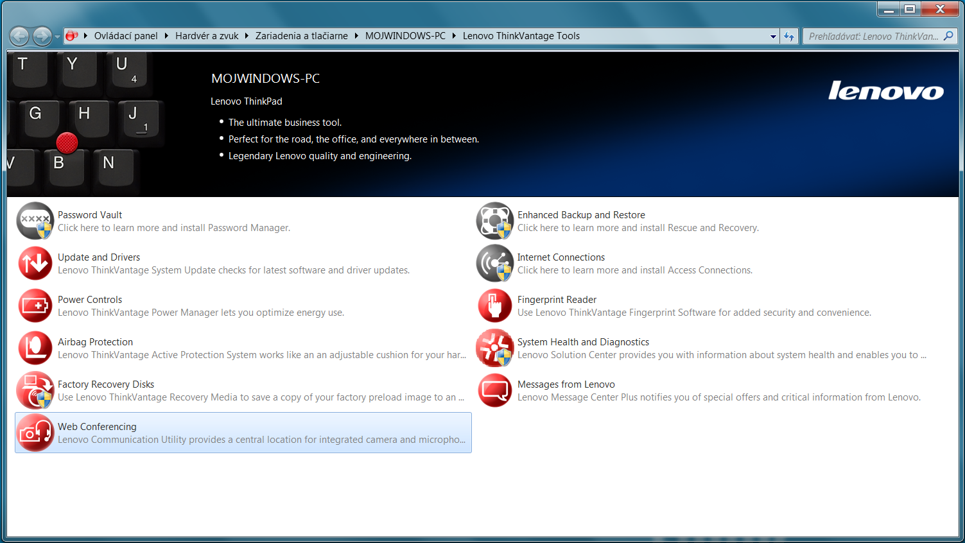Click the Update and Drivers arrows icon
Screen dimensions: 965x543
tap(35, 263)
